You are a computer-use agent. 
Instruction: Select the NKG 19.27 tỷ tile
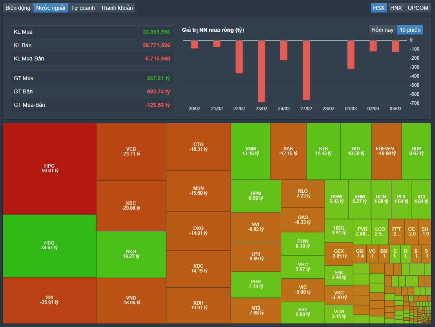131,254
